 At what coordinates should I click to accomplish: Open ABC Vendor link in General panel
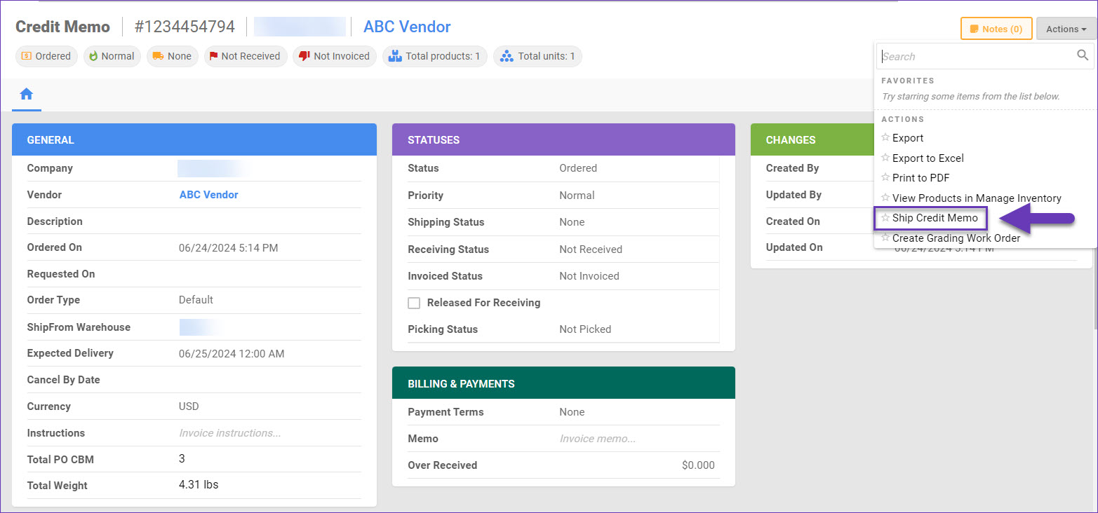208,195
